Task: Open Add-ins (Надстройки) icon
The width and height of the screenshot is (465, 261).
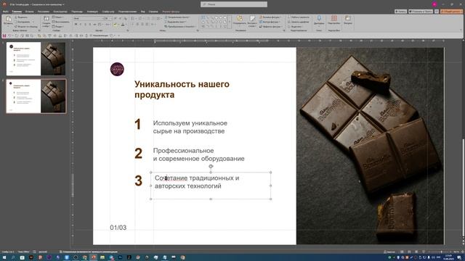Action: (334, 20)
